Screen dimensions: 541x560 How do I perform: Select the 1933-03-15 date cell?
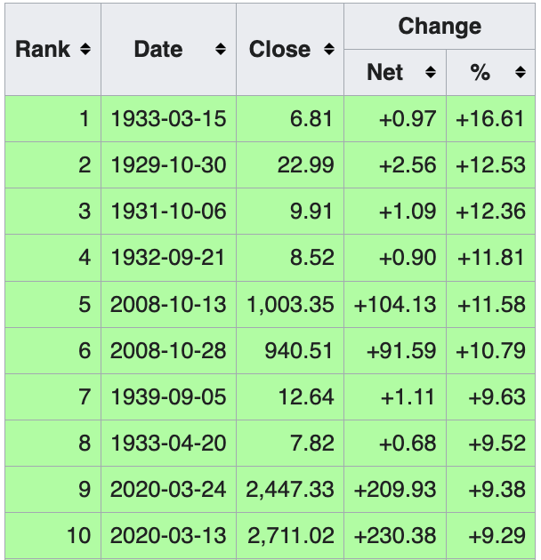click(x=168, y=118)
